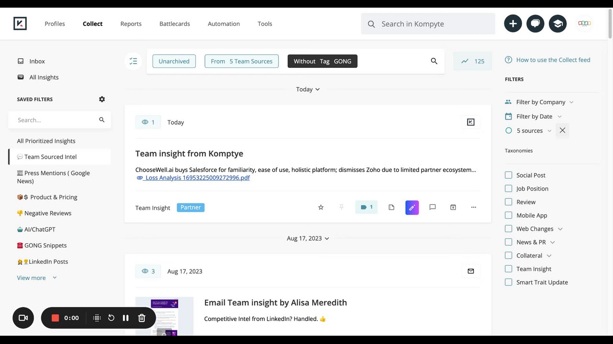
Task: Open more options ellipsis on Komptye insight
Action: pyautogui.click(x=474, y=207)
